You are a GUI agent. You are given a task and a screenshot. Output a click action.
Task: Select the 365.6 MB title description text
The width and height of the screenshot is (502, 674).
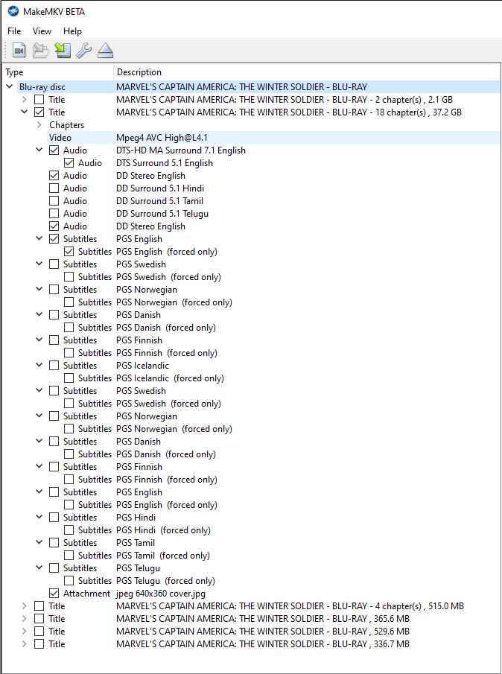(263, 619)
